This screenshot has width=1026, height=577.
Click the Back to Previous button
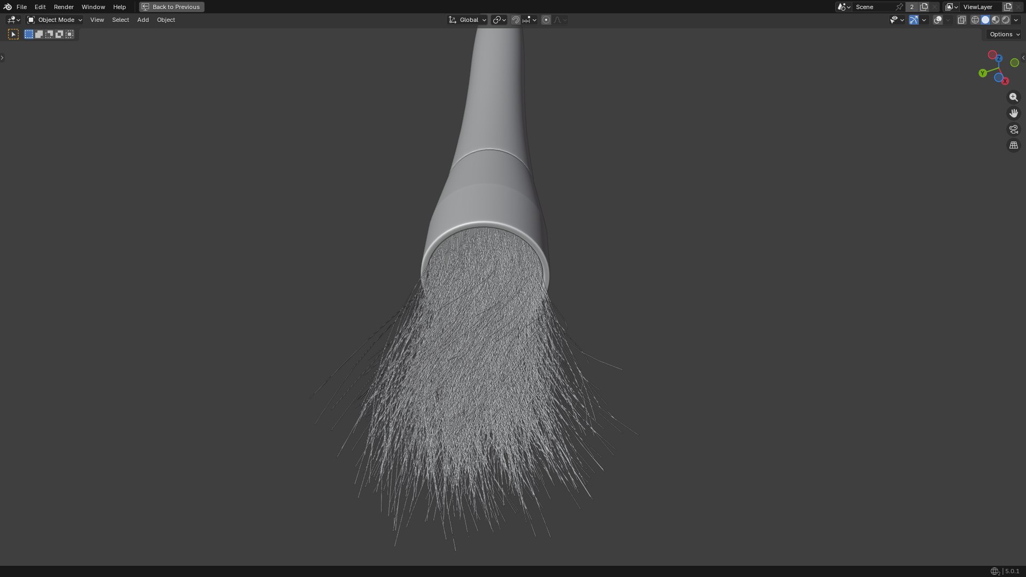(x=172, y=7)
